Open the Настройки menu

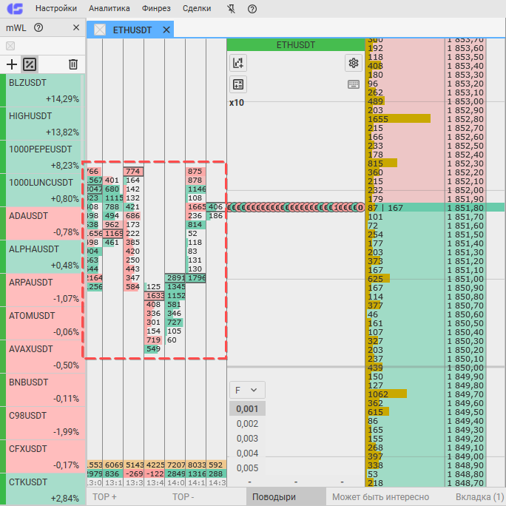[56, 8]
